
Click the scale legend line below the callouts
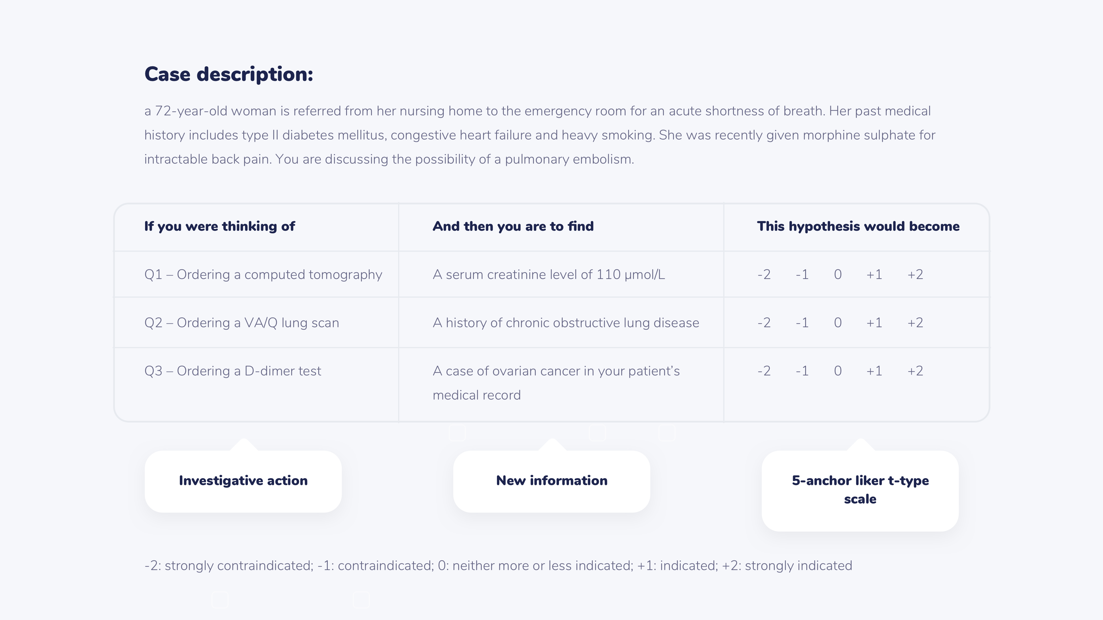[x=498, y=566]
